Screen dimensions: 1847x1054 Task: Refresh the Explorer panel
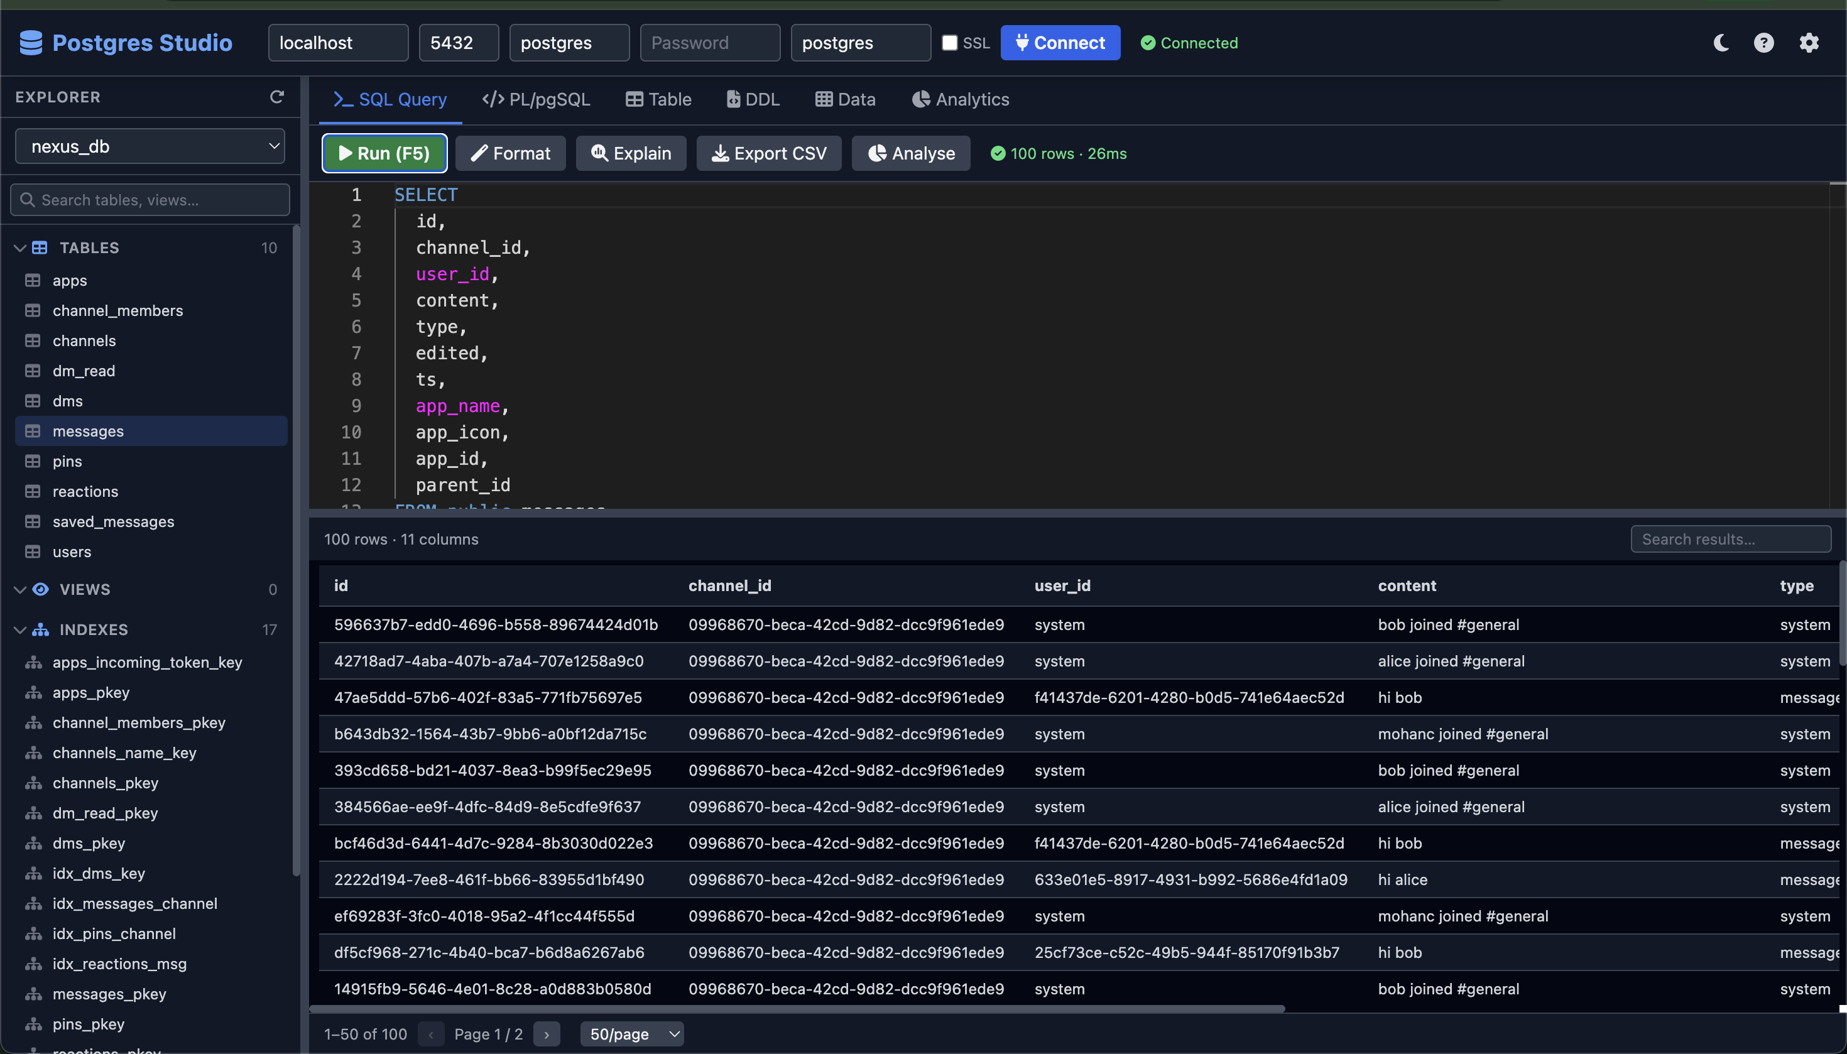tap(276, 96)
